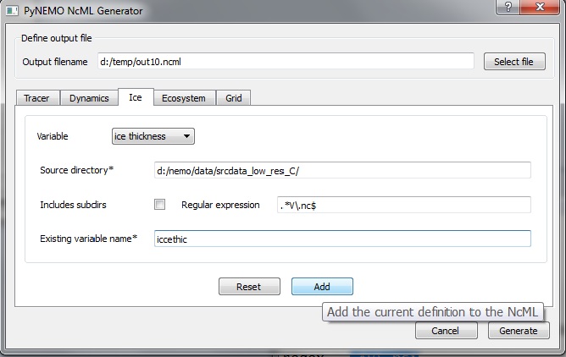Click the Existing variable name field
Screen dimensions: 566x357
point(342,239)
